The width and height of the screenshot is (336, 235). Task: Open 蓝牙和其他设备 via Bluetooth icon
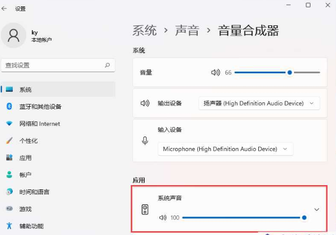click(9, 106)
